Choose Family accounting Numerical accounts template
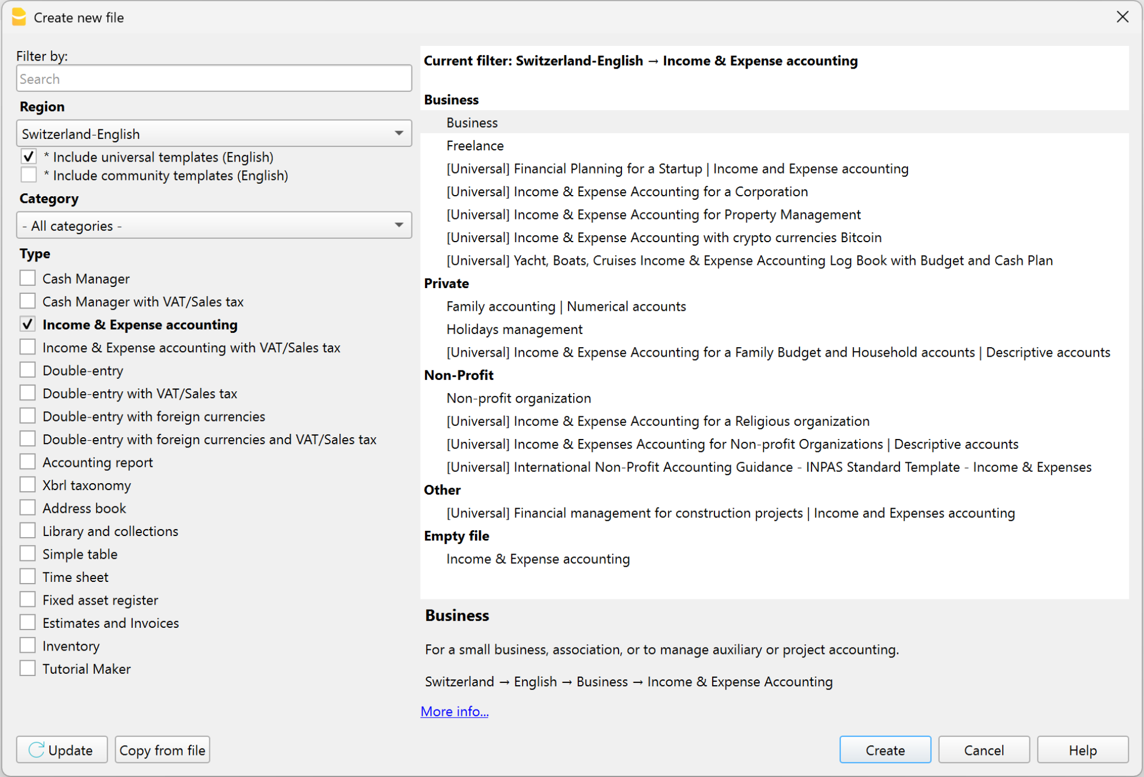 pos(566,306)
